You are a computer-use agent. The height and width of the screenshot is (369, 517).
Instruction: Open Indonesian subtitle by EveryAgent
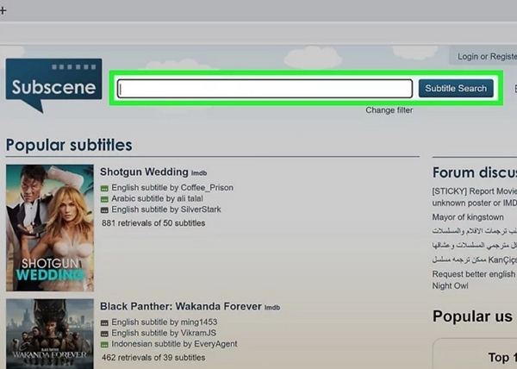[x=174, y=344]
